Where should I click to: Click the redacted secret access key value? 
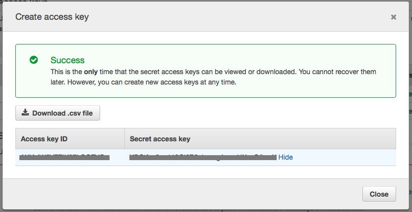coord(203,157)
